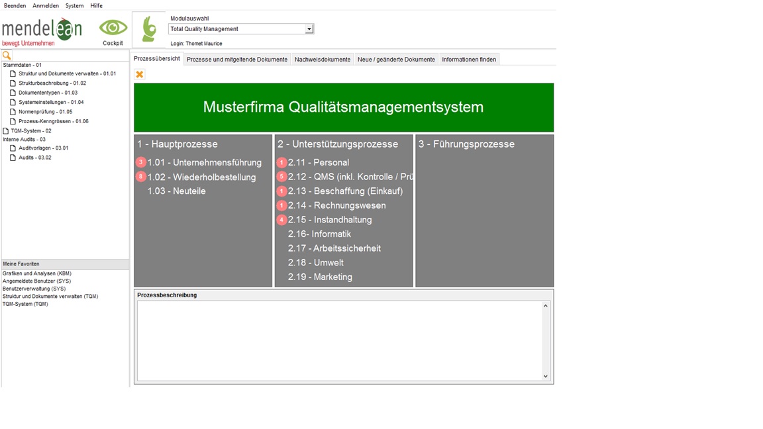Open Auditvorlagen - 03.01
This screenshot has width=763, height=429.
click(x=43, y=148)
